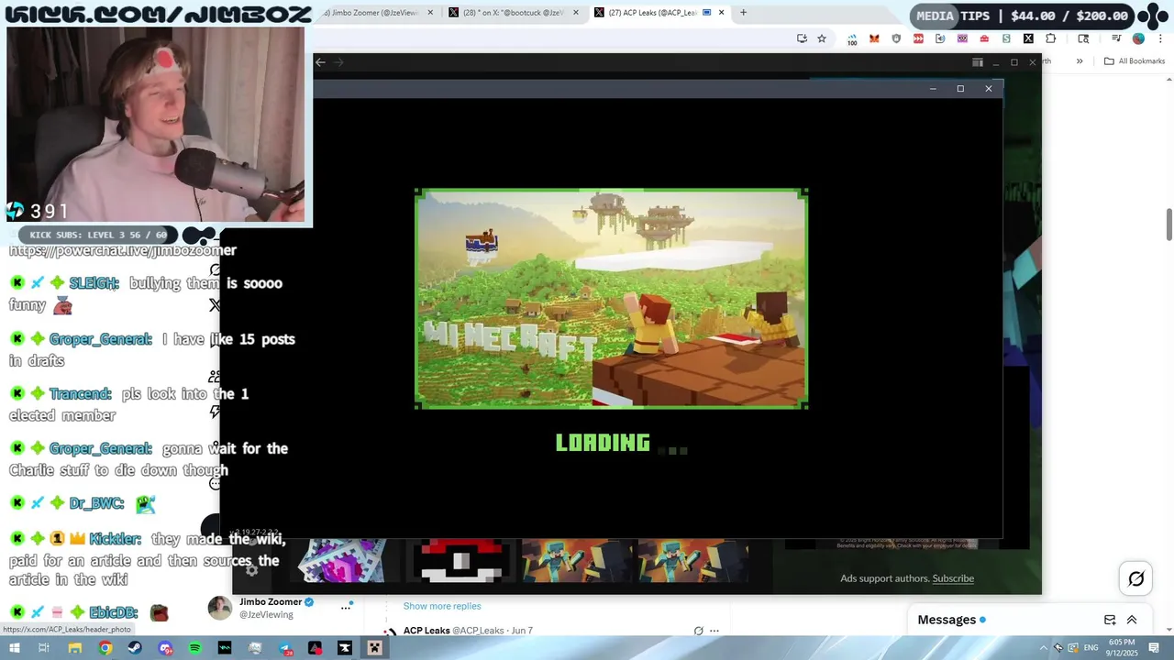Viewport: 1174px width, 660px height.
Task: Open Spotify from the taskbar
Action: tap(194, 648)
